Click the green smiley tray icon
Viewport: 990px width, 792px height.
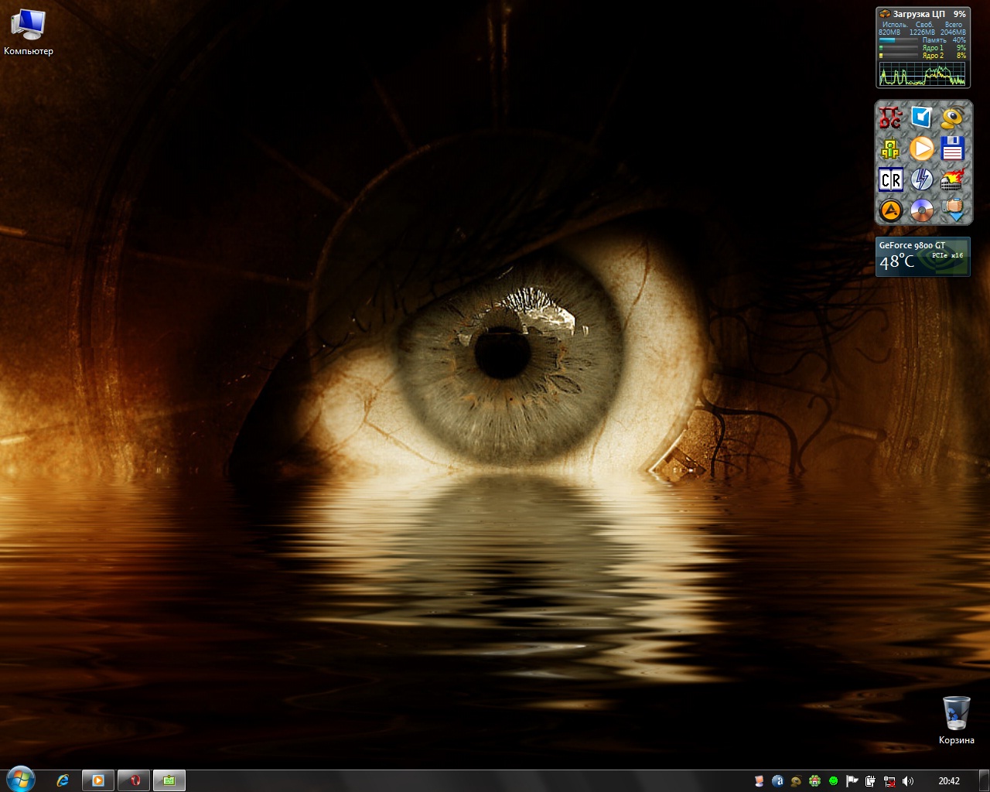click(833, 781)
